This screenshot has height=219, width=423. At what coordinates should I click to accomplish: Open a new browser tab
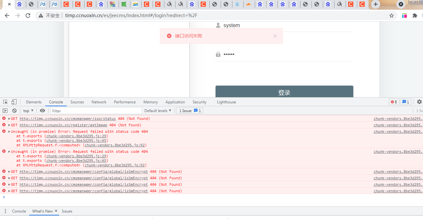(375, 4)
